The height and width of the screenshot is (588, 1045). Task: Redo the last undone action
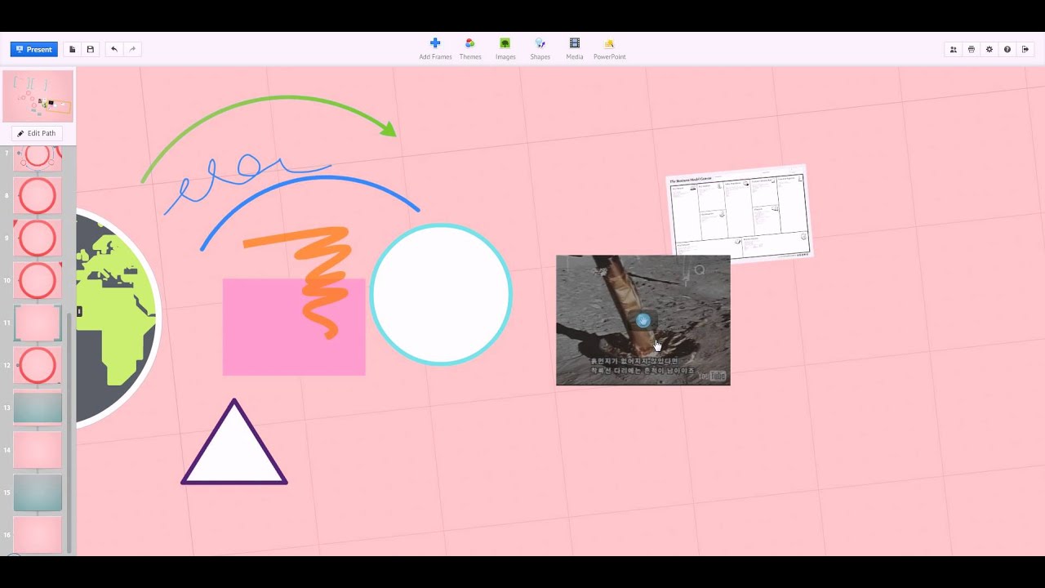point(132,49)
